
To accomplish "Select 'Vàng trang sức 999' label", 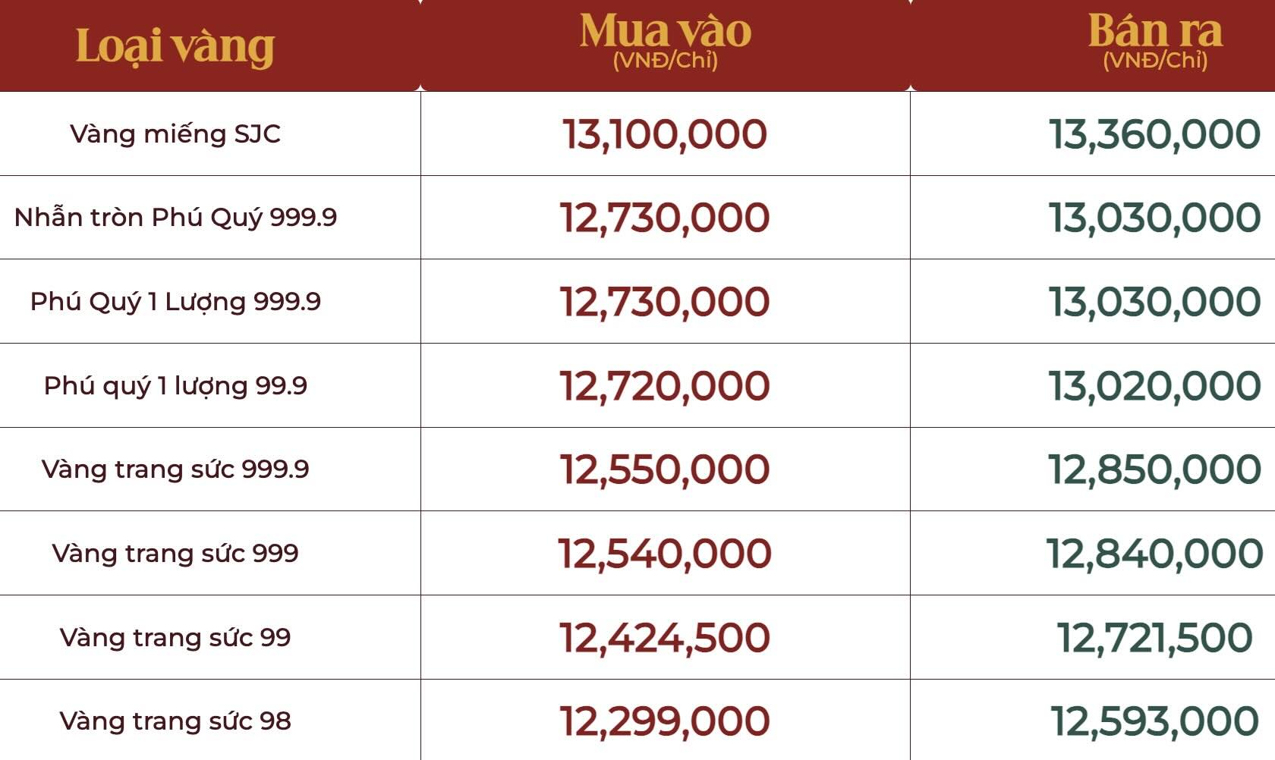I will click(175, 553).
